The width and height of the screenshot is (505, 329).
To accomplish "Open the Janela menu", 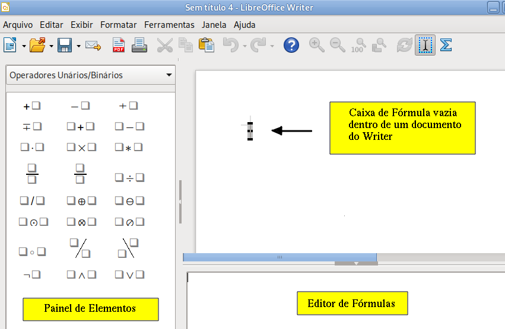I will pyautogui.click(x=214, y=25).
